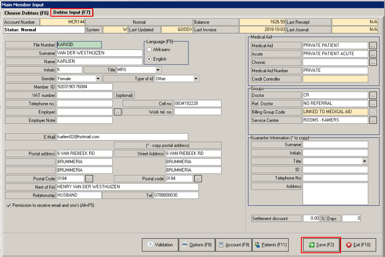The image size is (385, 257).
Task: Expand the Guarantor Title dropdown
Action: [365, 161]
